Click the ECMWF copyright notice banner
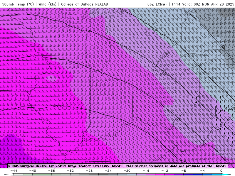The height and width of the screenshot is (176, 235). 118,166
